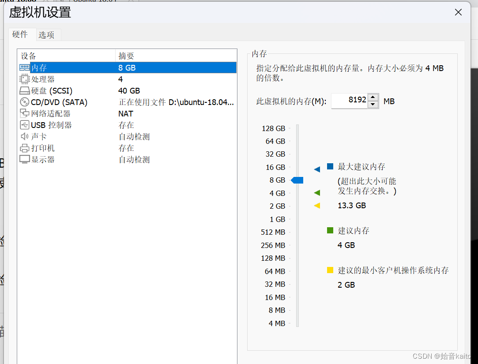Viewport: 478px width, 364px height.
Task: Click the green 建议内存 indicator square
Action: click(x=330, y=230)
